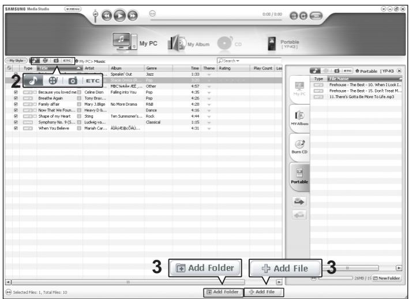This screenshot has height=299, width=409.
Task: Open the MENU dropdown in title bar
Action: pyautogui.click(x=73, y=9)
